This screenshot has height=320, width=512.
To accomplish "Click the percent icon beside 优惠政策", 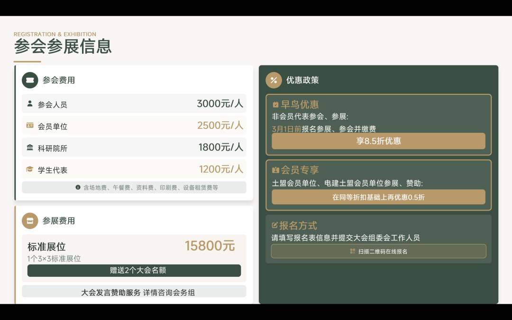I will click(274, 80).
